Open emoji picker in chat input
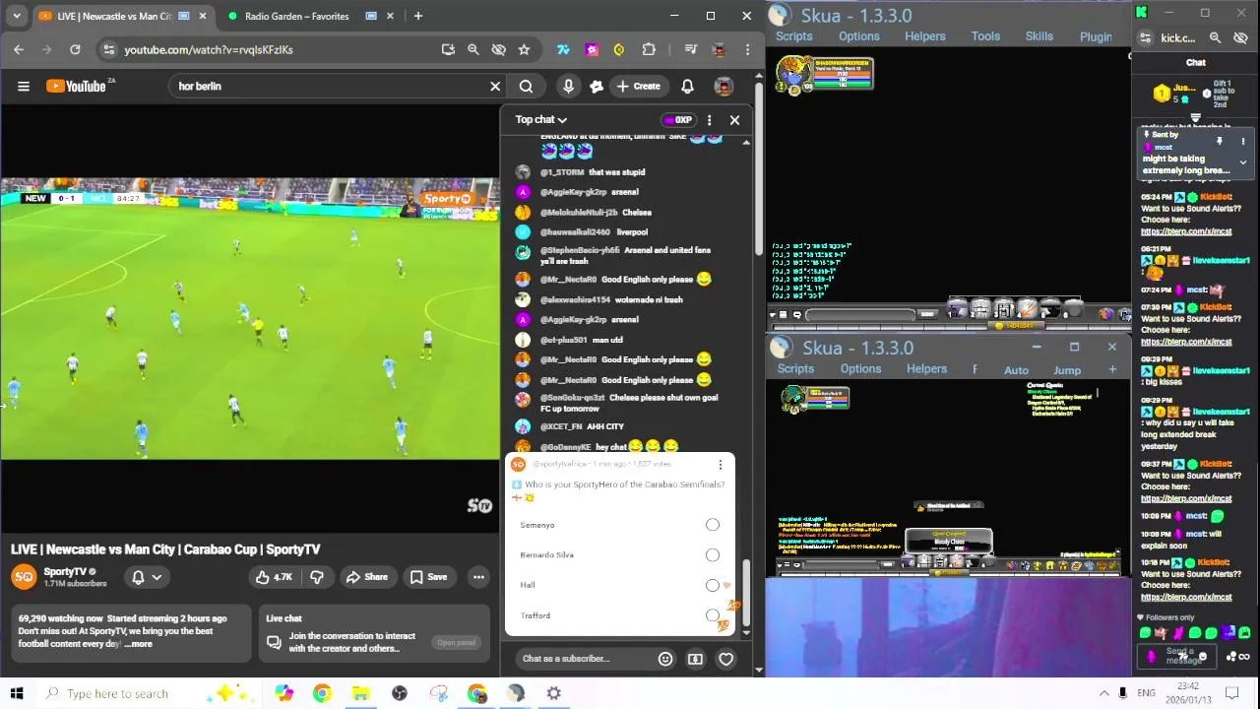Screen dimensions: 1260x709 (x=665, y=659)
